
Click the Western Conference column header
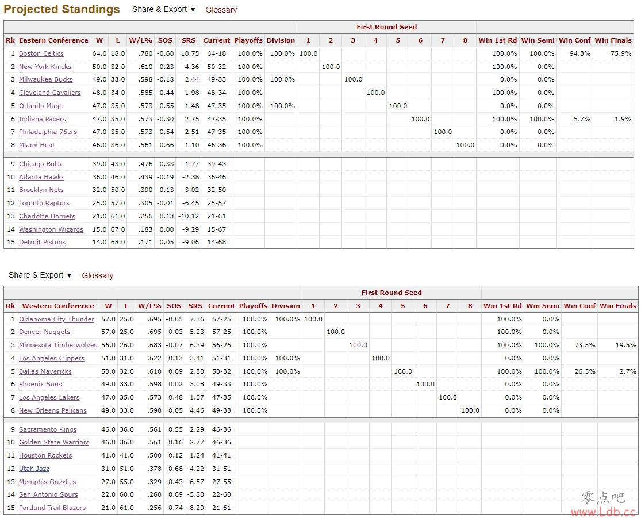58,306
